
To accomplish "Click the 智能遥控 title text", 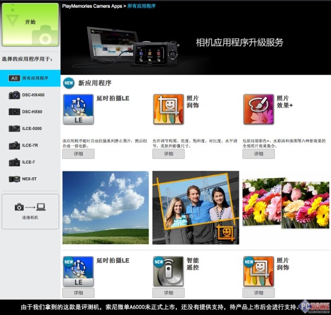I will point(193,264).
